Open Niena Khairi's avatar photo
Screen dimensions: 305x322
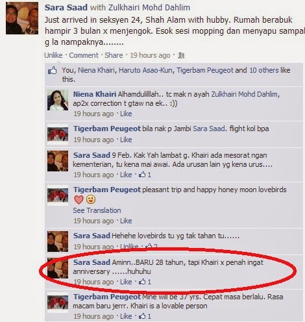coord(58,100)
